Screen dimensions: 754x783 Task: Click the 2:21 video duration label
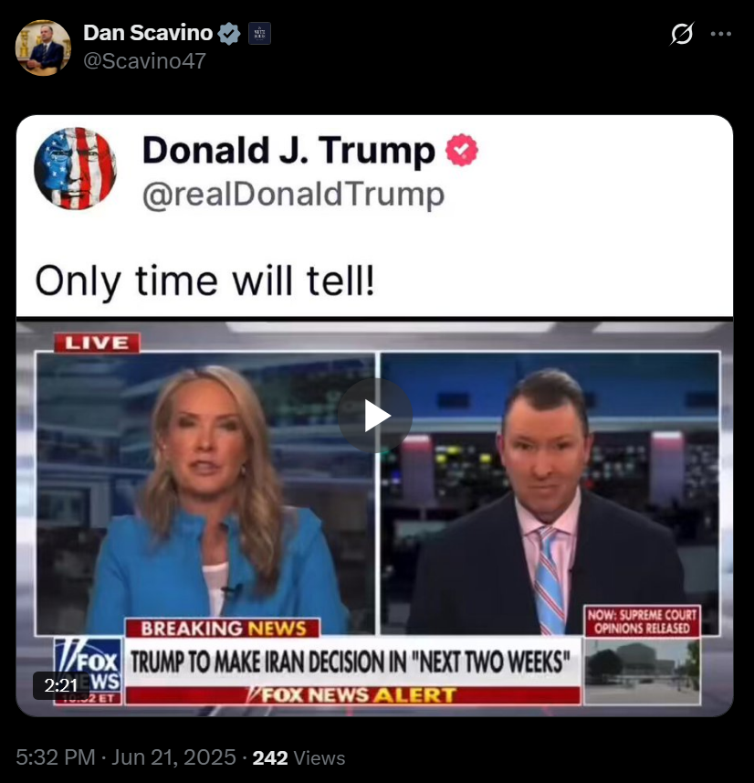[60, 685]
